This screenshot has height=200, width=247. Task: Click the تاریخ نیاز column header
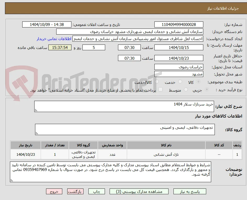tap(26, 145)
